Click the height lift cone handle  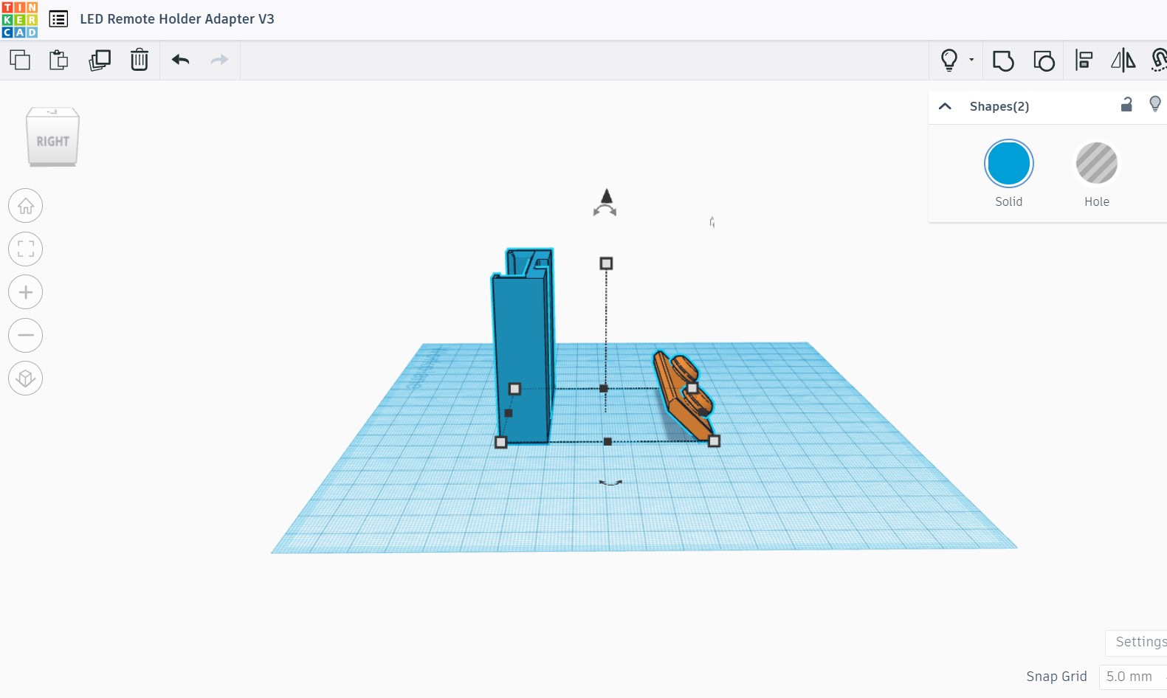tap(606, 196)
